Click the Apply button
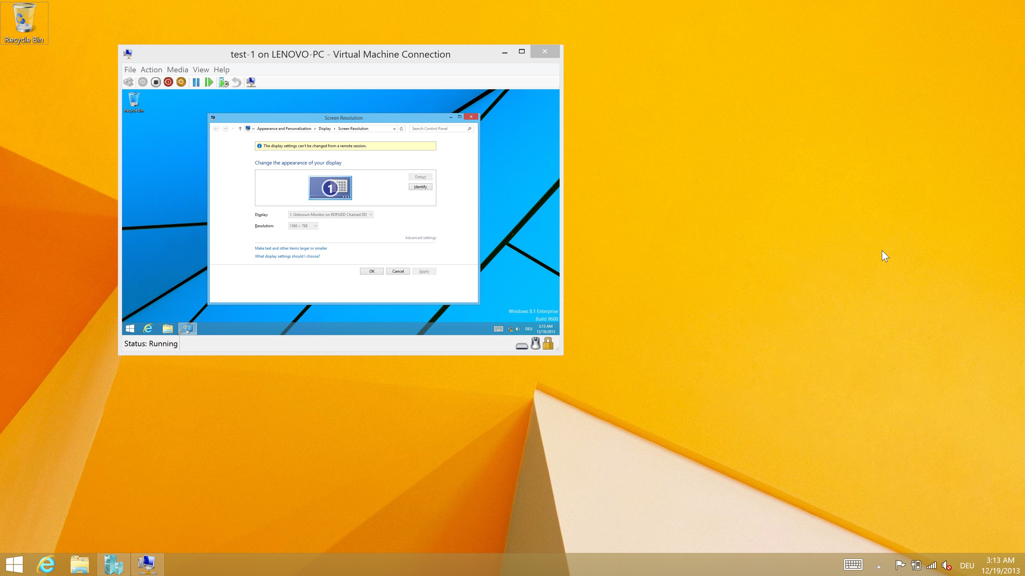This screenshot has width=1025, height=576. pos(424,271)
